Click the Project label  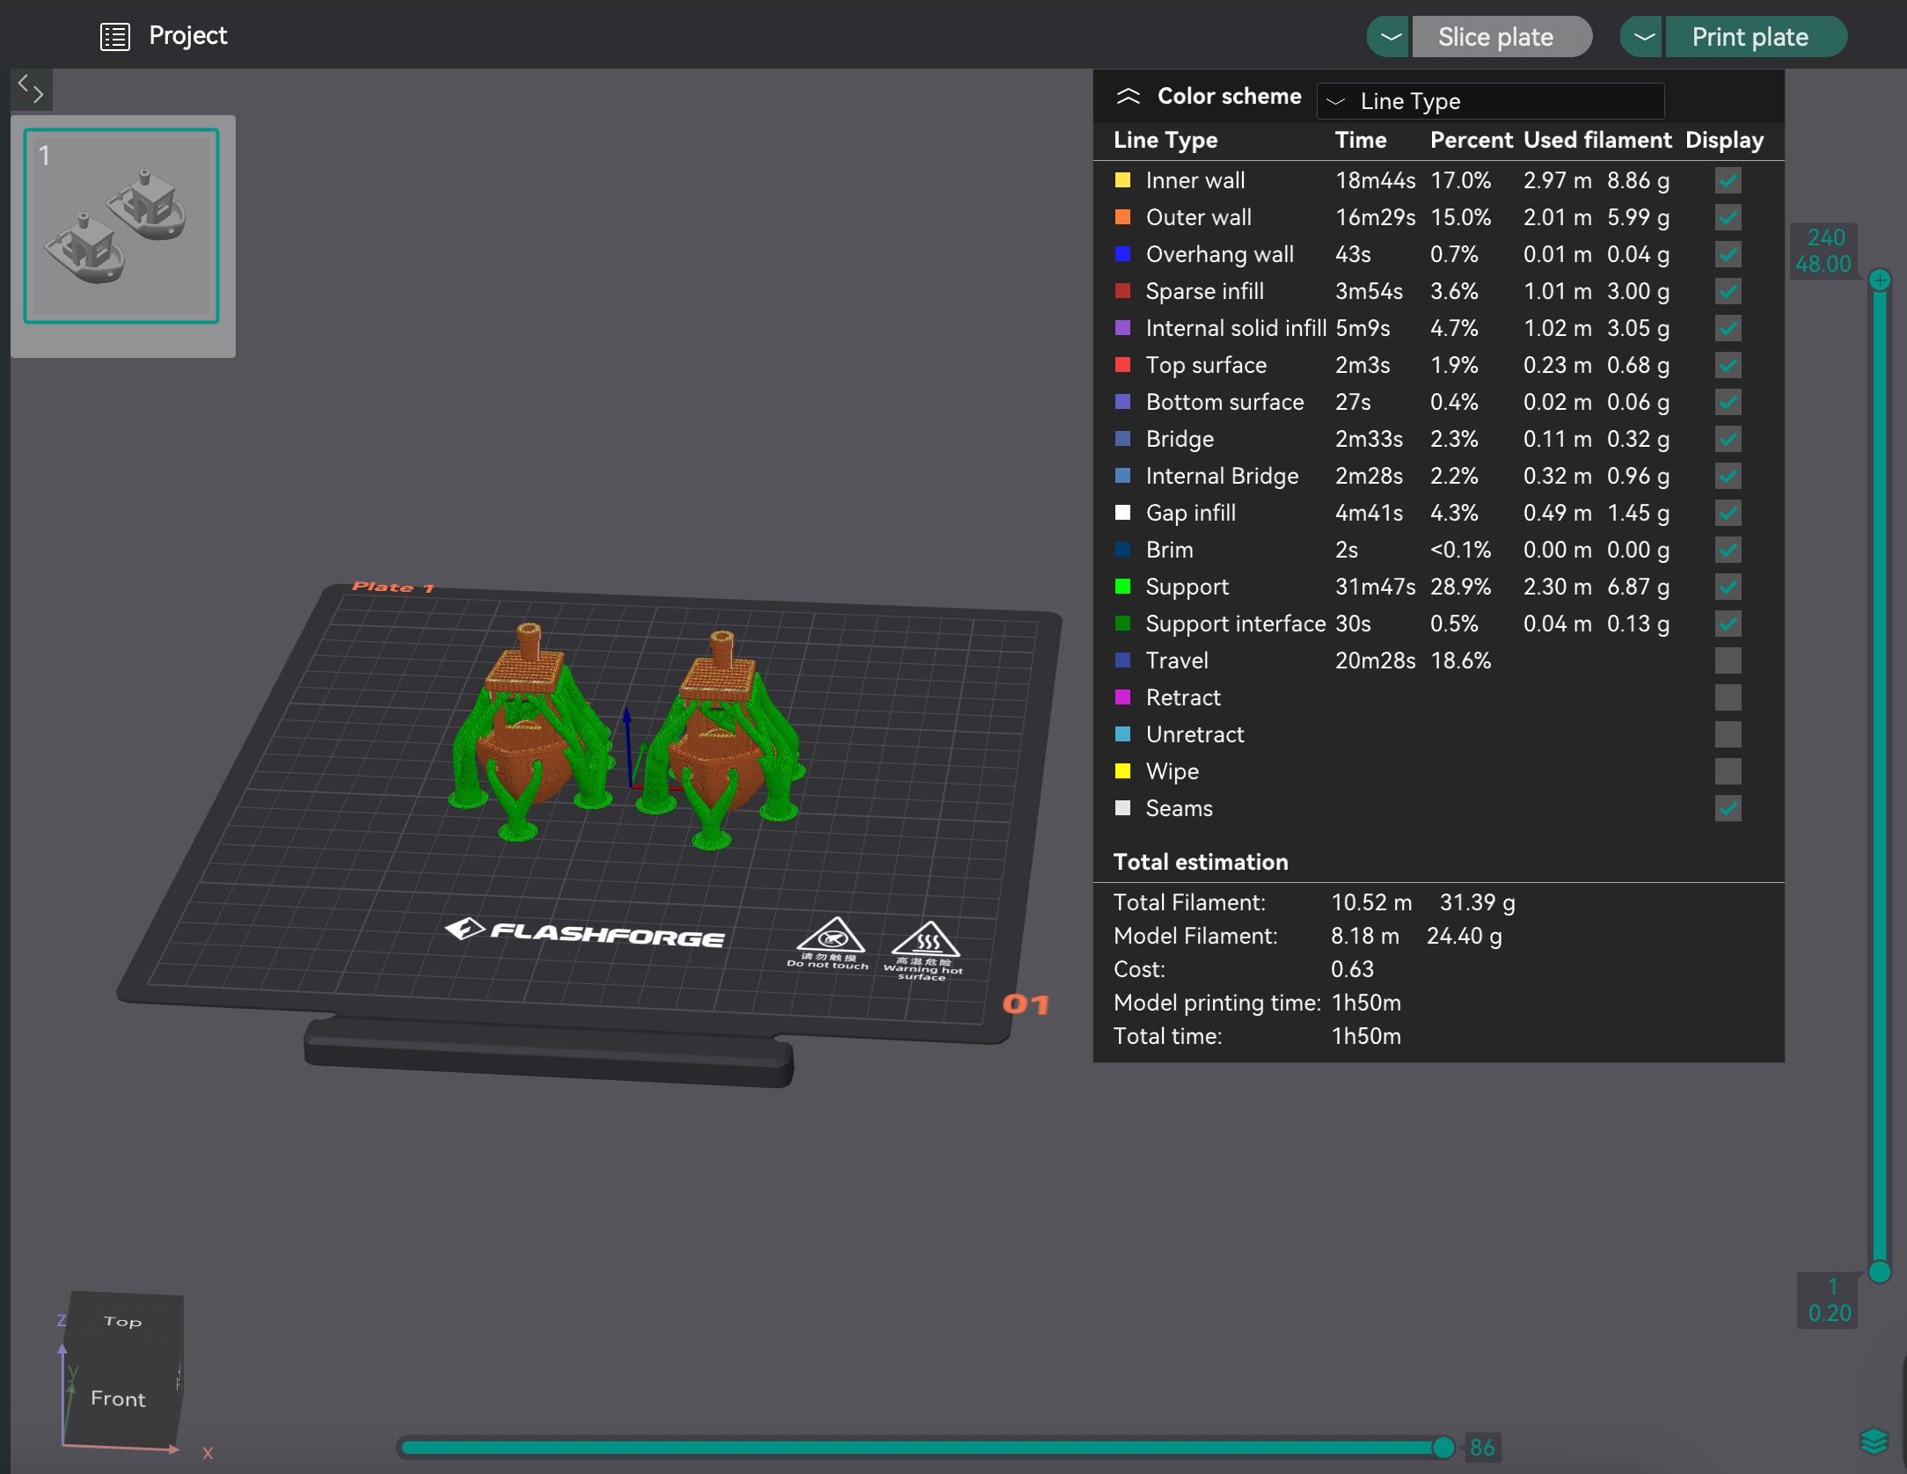pos(188,36)
